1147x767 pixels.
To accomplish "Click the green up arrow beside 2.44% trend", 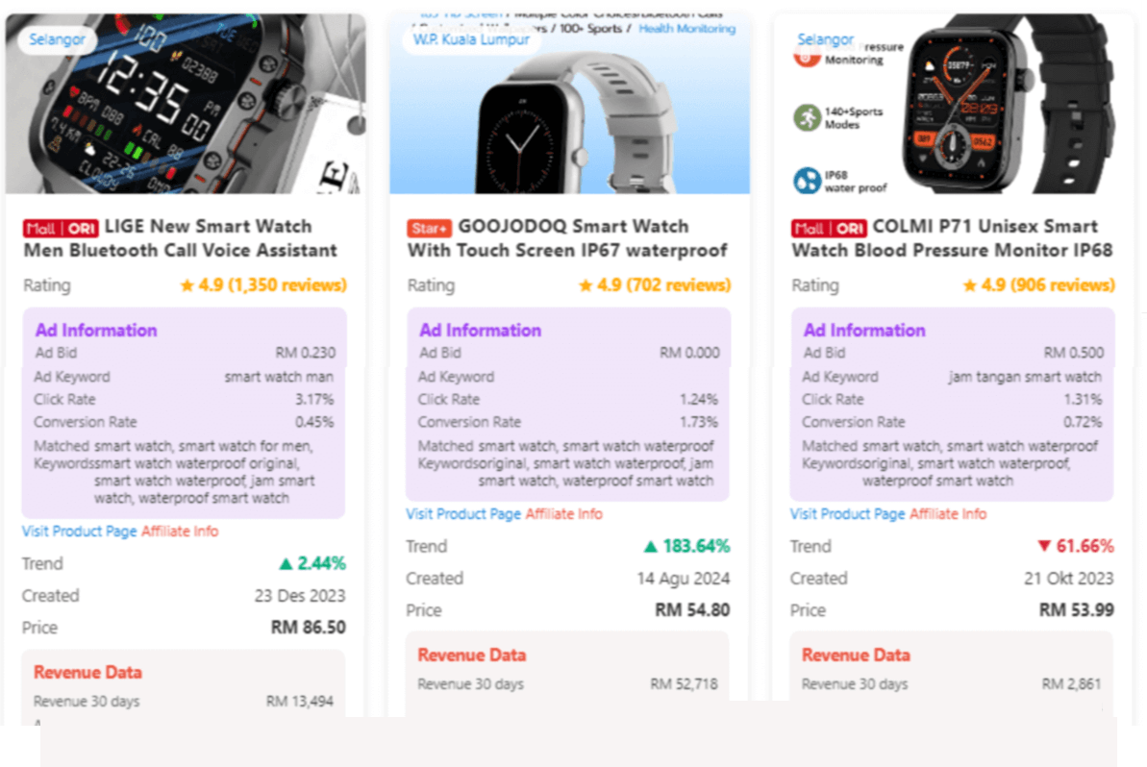I will coord(286,564).
